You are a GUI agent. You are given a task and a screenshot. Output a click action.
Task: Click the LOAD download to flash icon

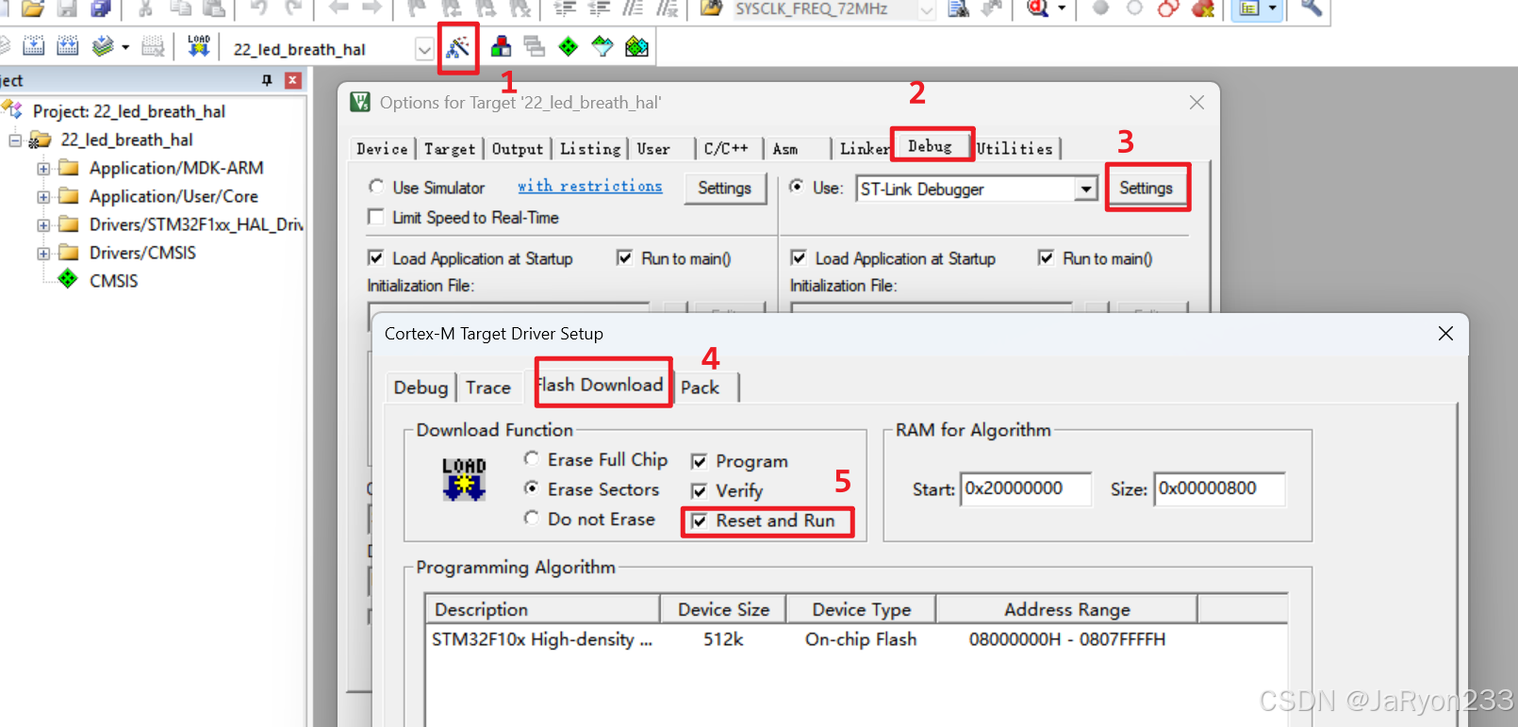tap(199, 46)
